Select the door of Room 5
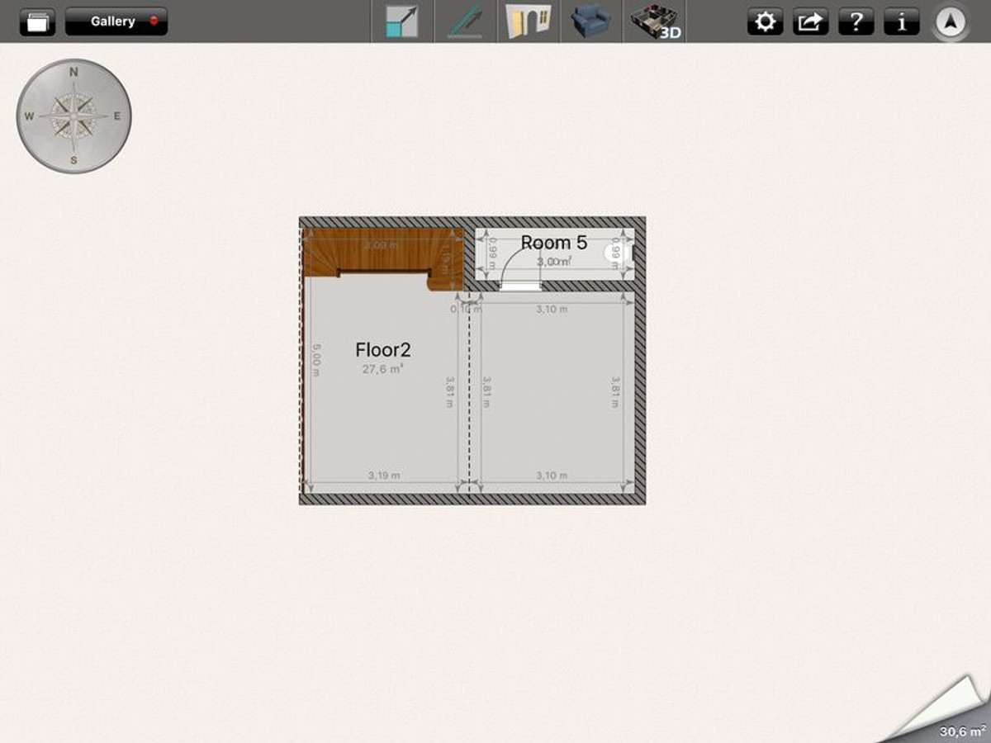 [521, 284]
